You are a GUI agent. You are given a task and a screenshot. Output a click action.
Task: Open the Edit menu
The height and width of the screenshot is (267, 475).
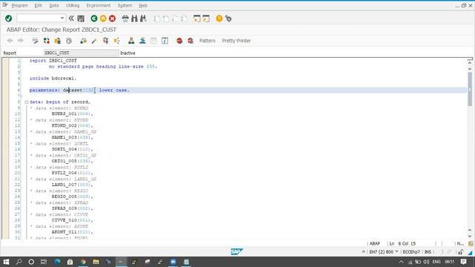tap(38, 5)
